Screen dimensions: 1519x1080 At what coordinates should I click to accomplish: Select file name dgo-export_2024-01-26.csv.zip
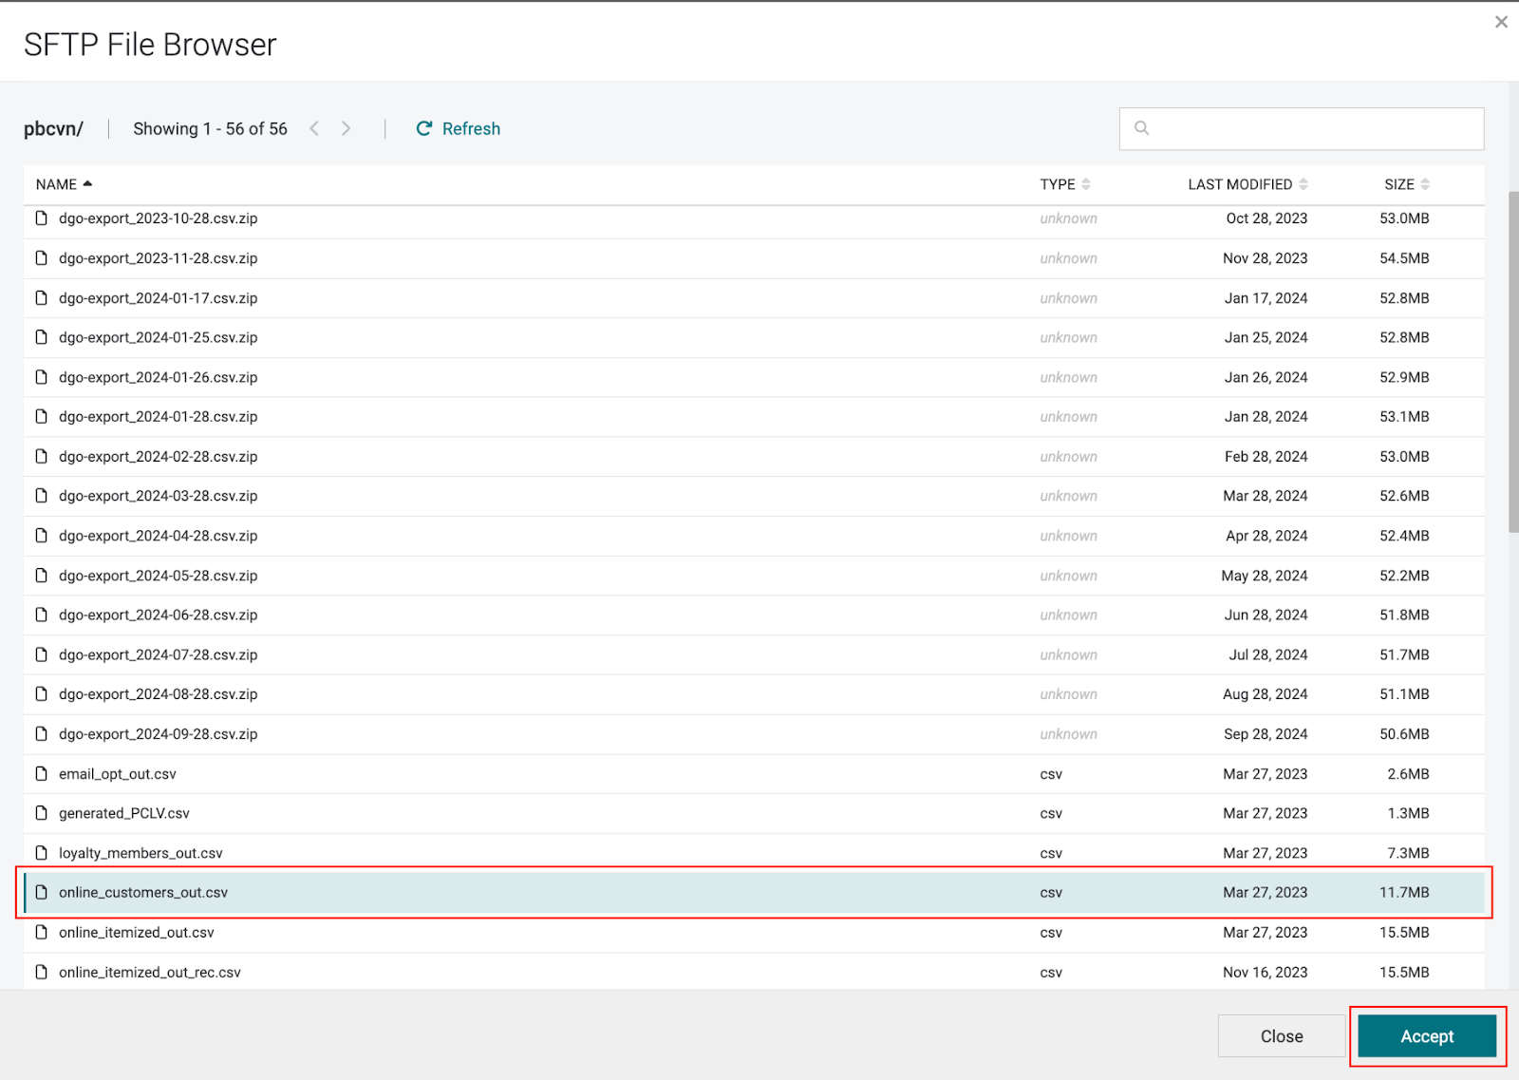point(159,377)
